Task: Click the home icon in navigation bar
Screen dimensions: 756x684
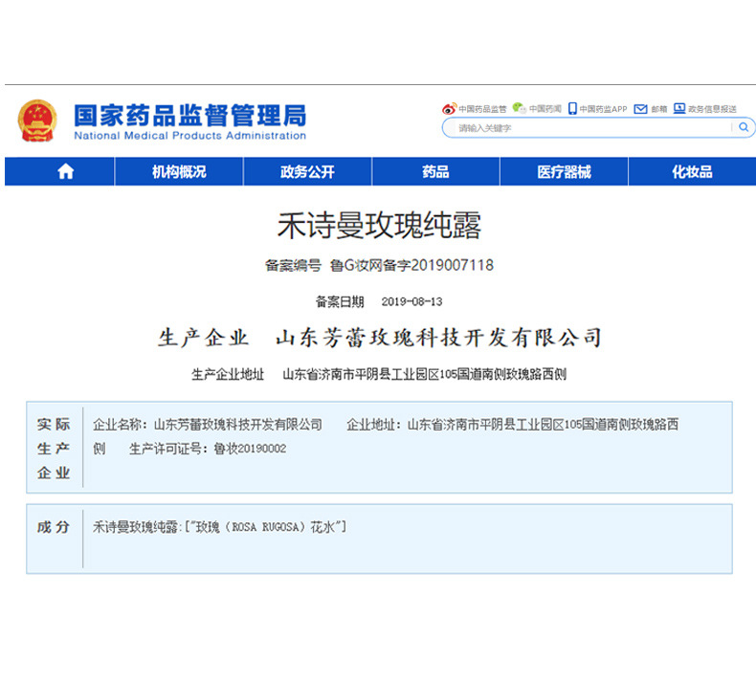Action: (66, 171)
